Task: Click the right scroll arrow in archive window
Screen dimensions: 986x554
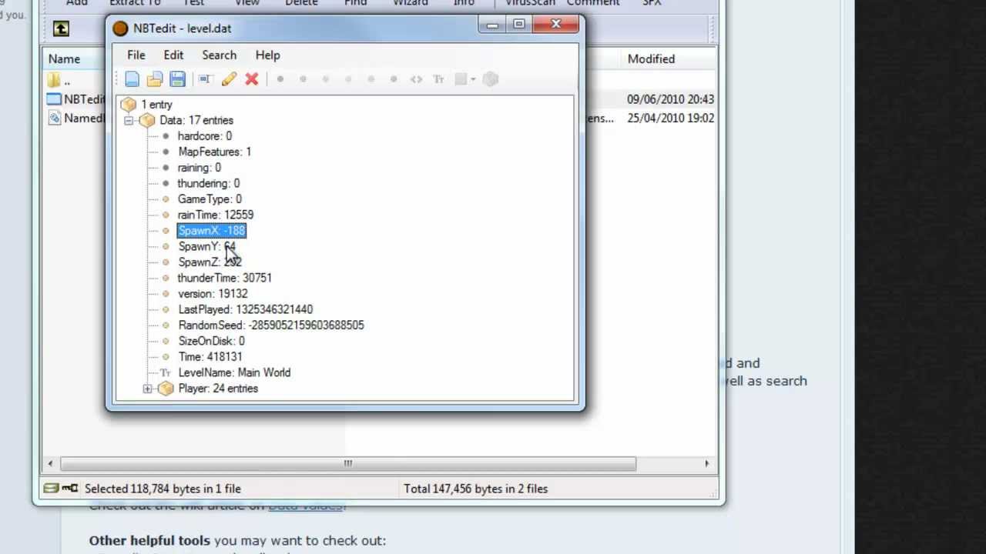Action: point(706,463)
